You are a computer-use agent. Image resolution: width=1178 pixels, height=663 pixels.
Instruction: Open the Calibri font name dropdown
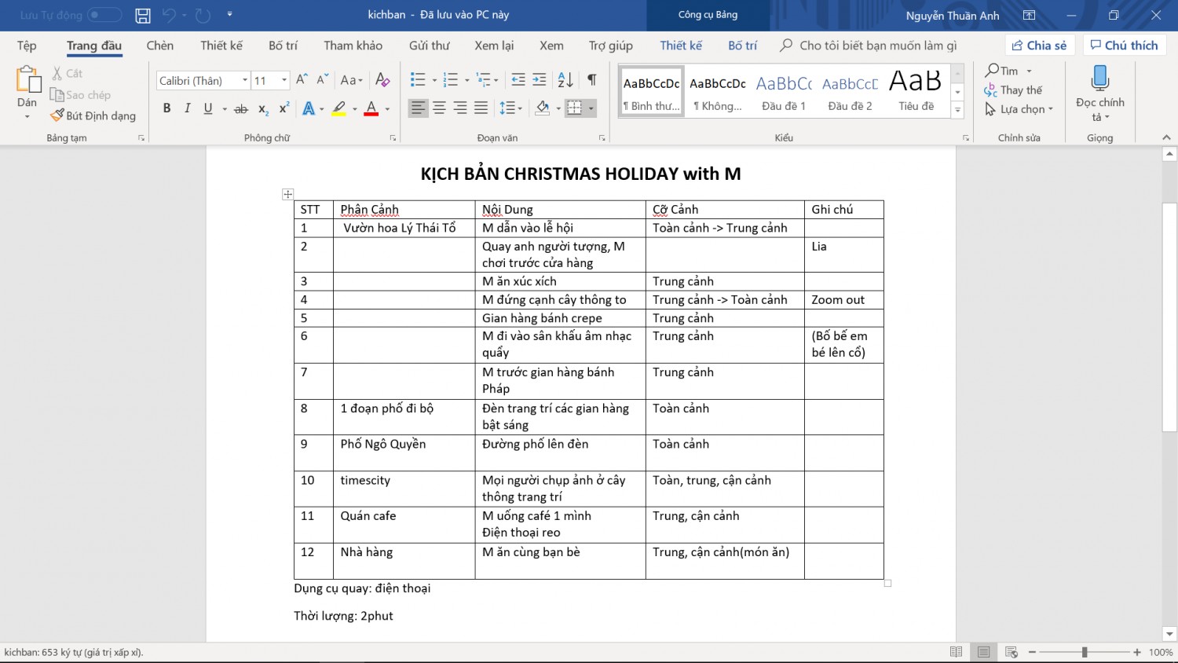245,80
